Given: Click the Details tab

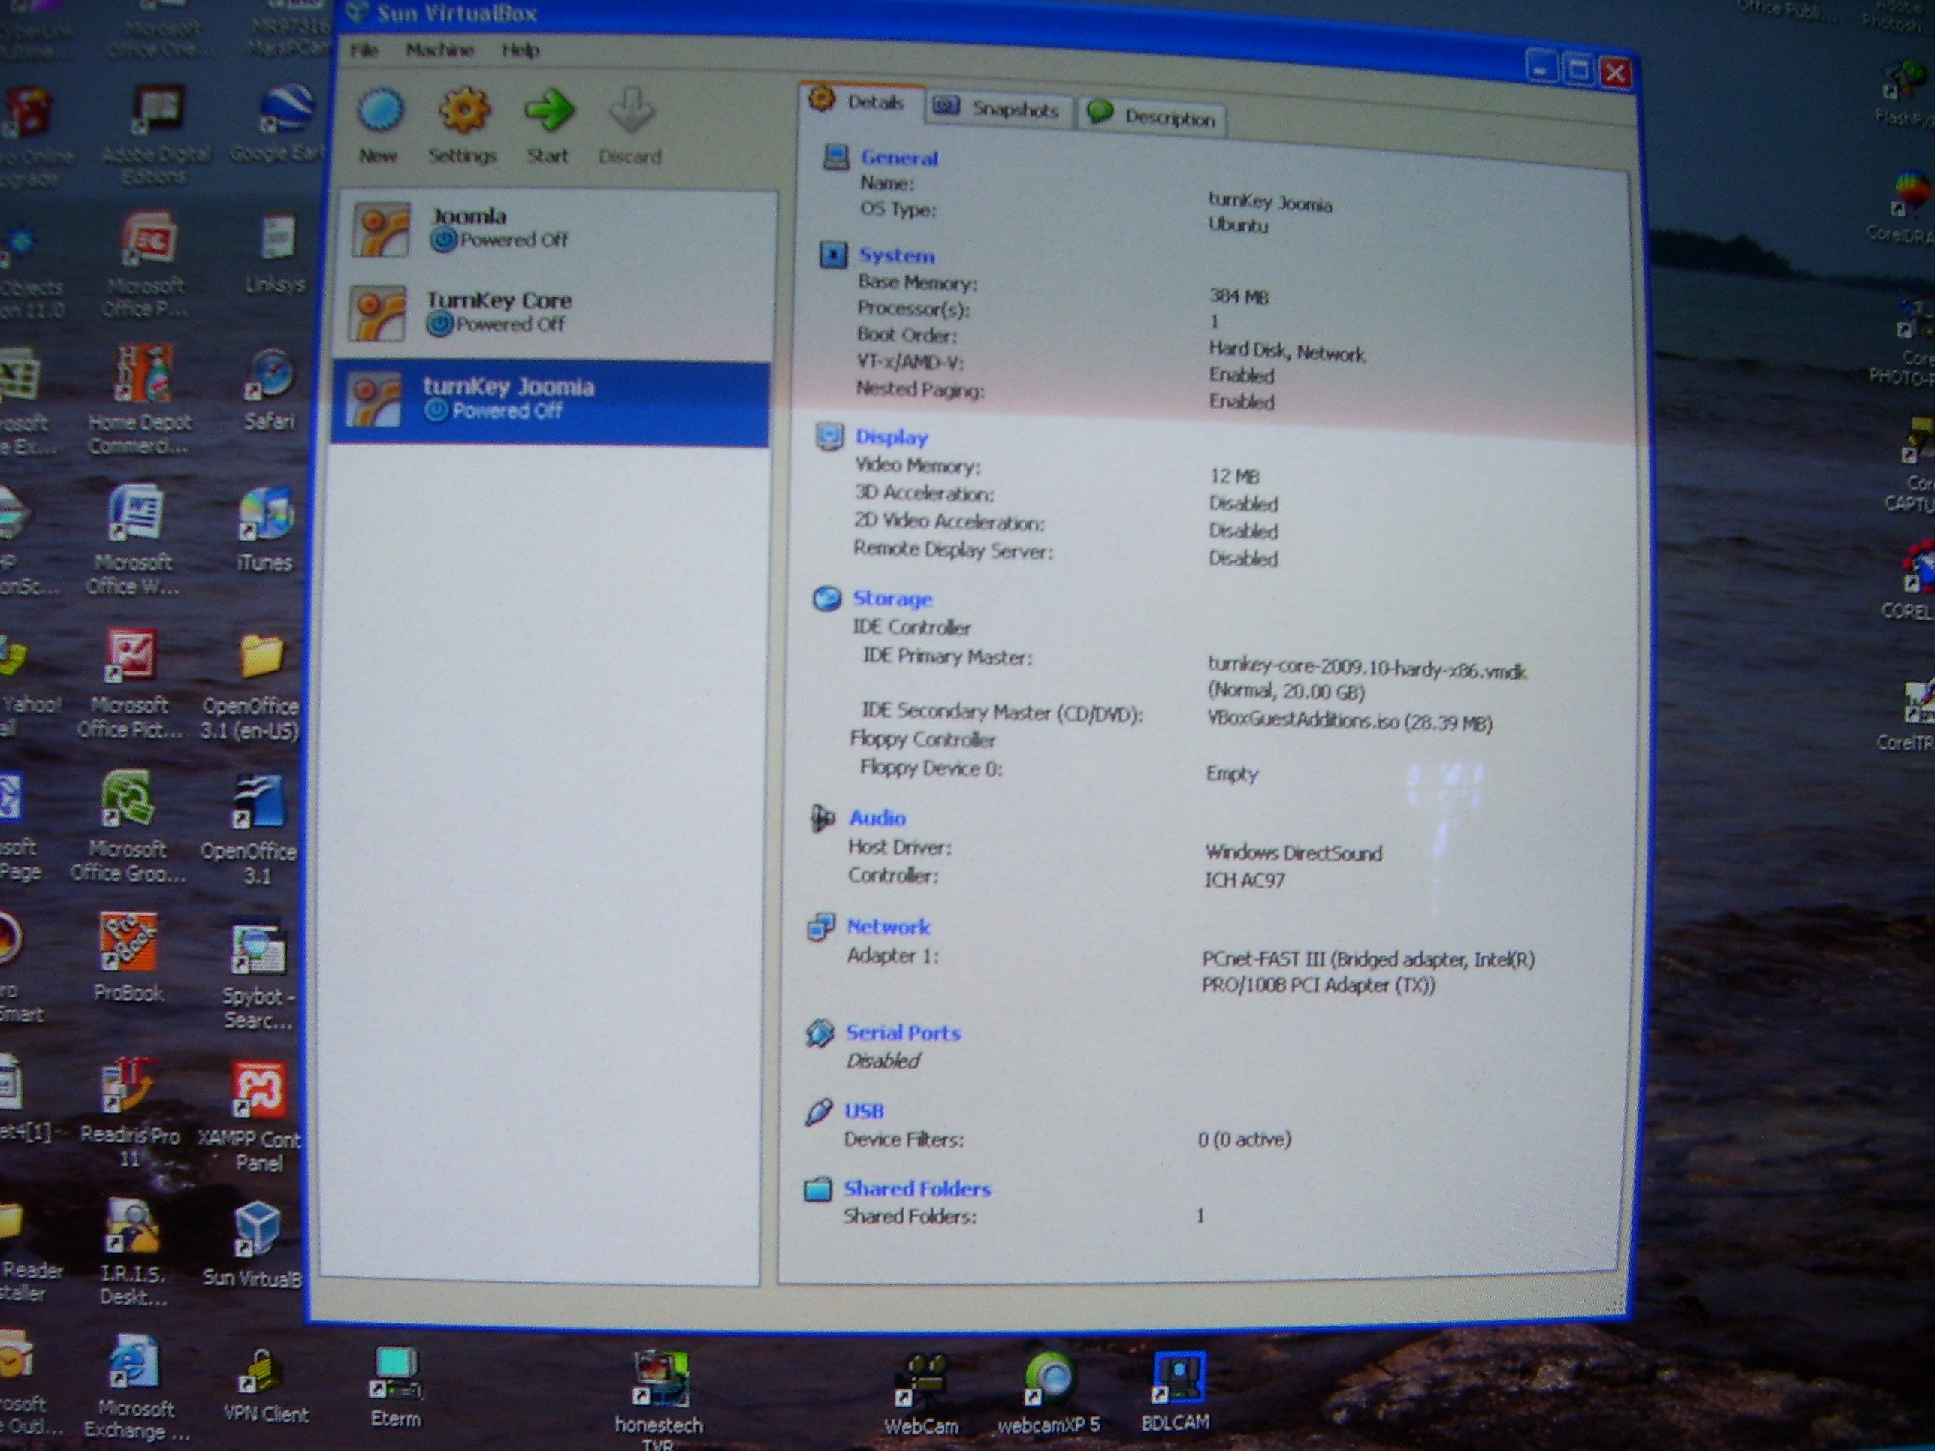Looking at the screenshot, I should click(860, 102).
